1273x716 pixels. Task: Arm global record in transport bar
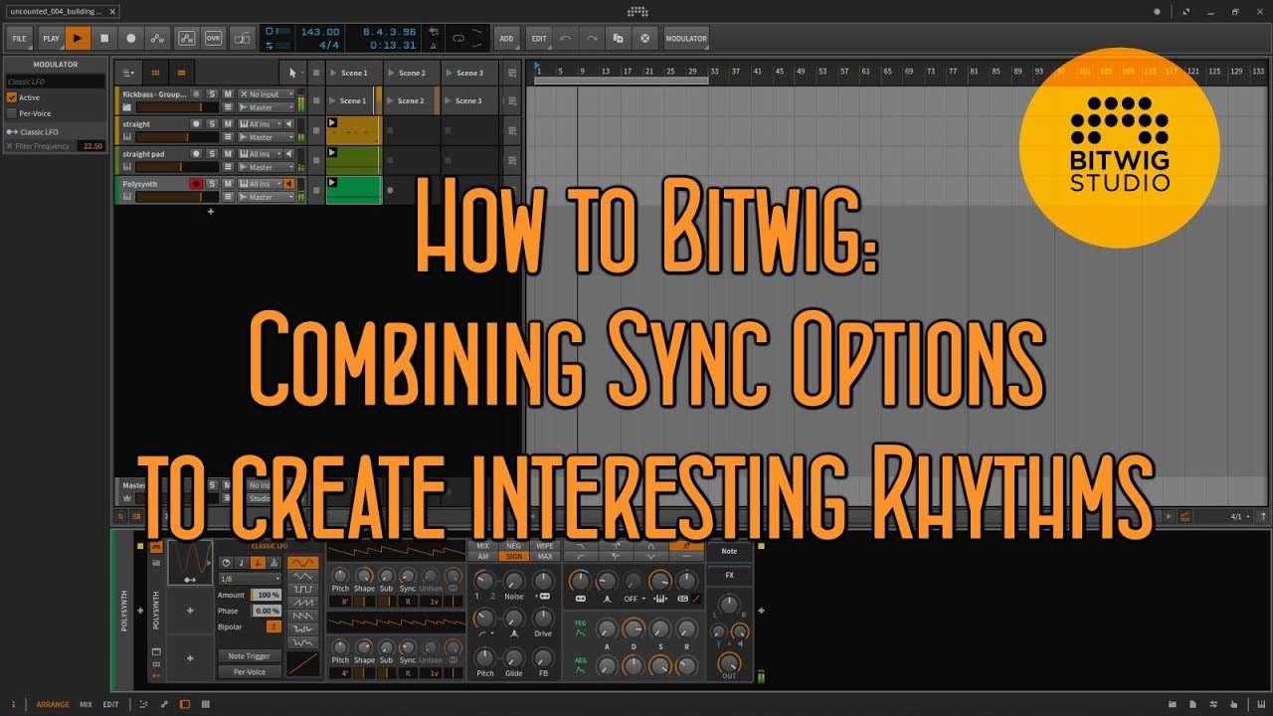[130, 38]
